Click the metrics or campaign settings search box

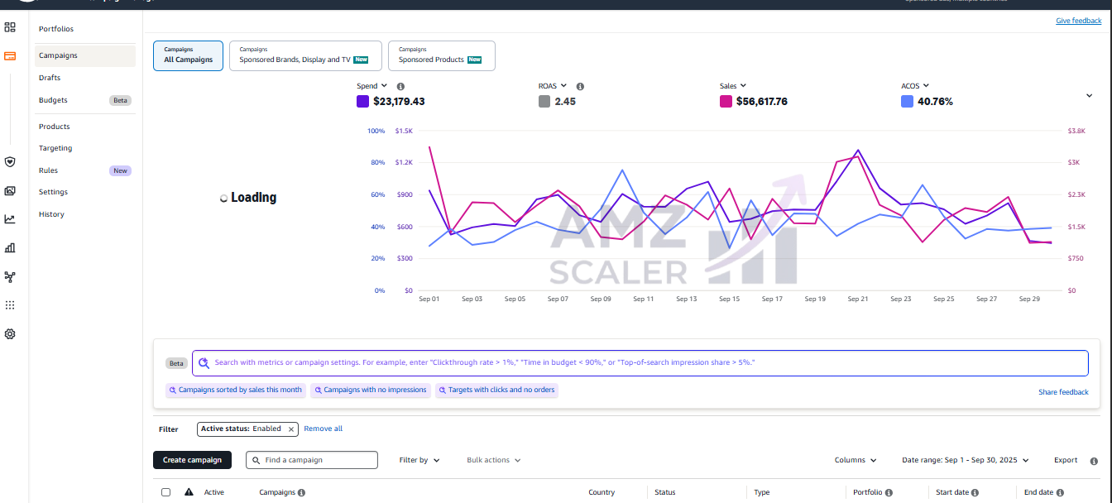point(640,362)
